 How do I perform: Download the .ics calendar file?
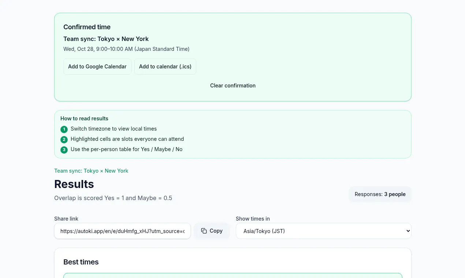pos(165,67)
